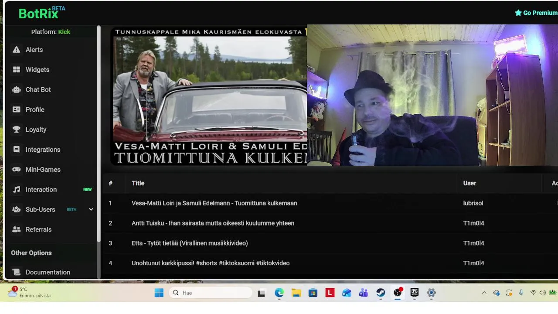Open Microsoft Edge from taskbar
Screen dimensions: 558x314
(x=279, y=293)
